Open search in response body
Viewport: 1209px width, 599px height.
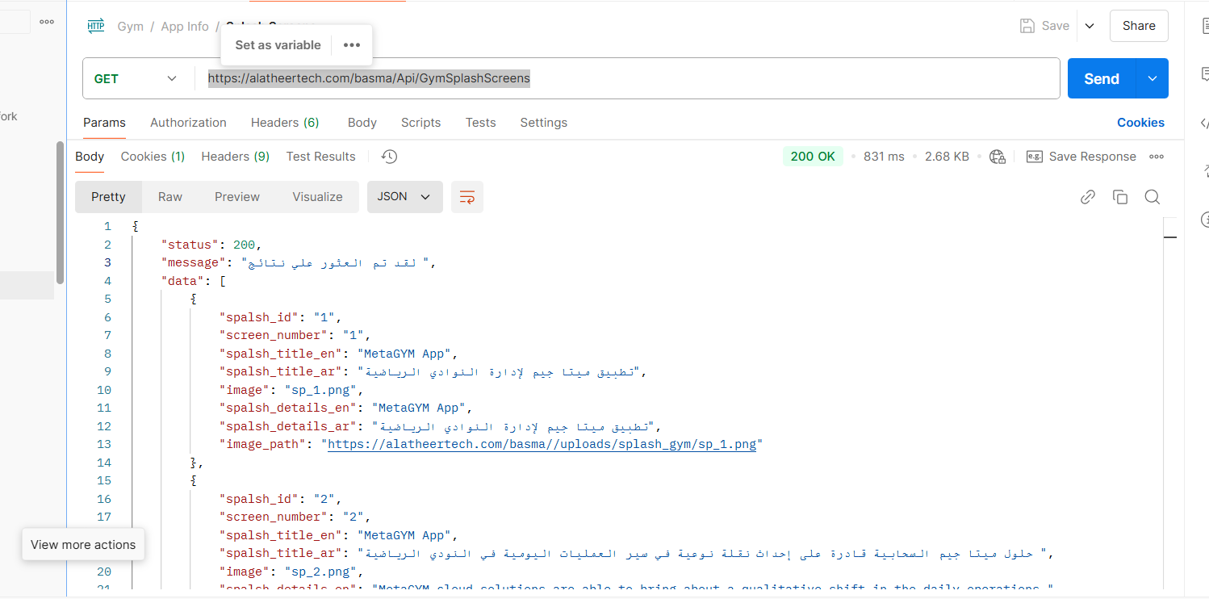(1152, 197)
